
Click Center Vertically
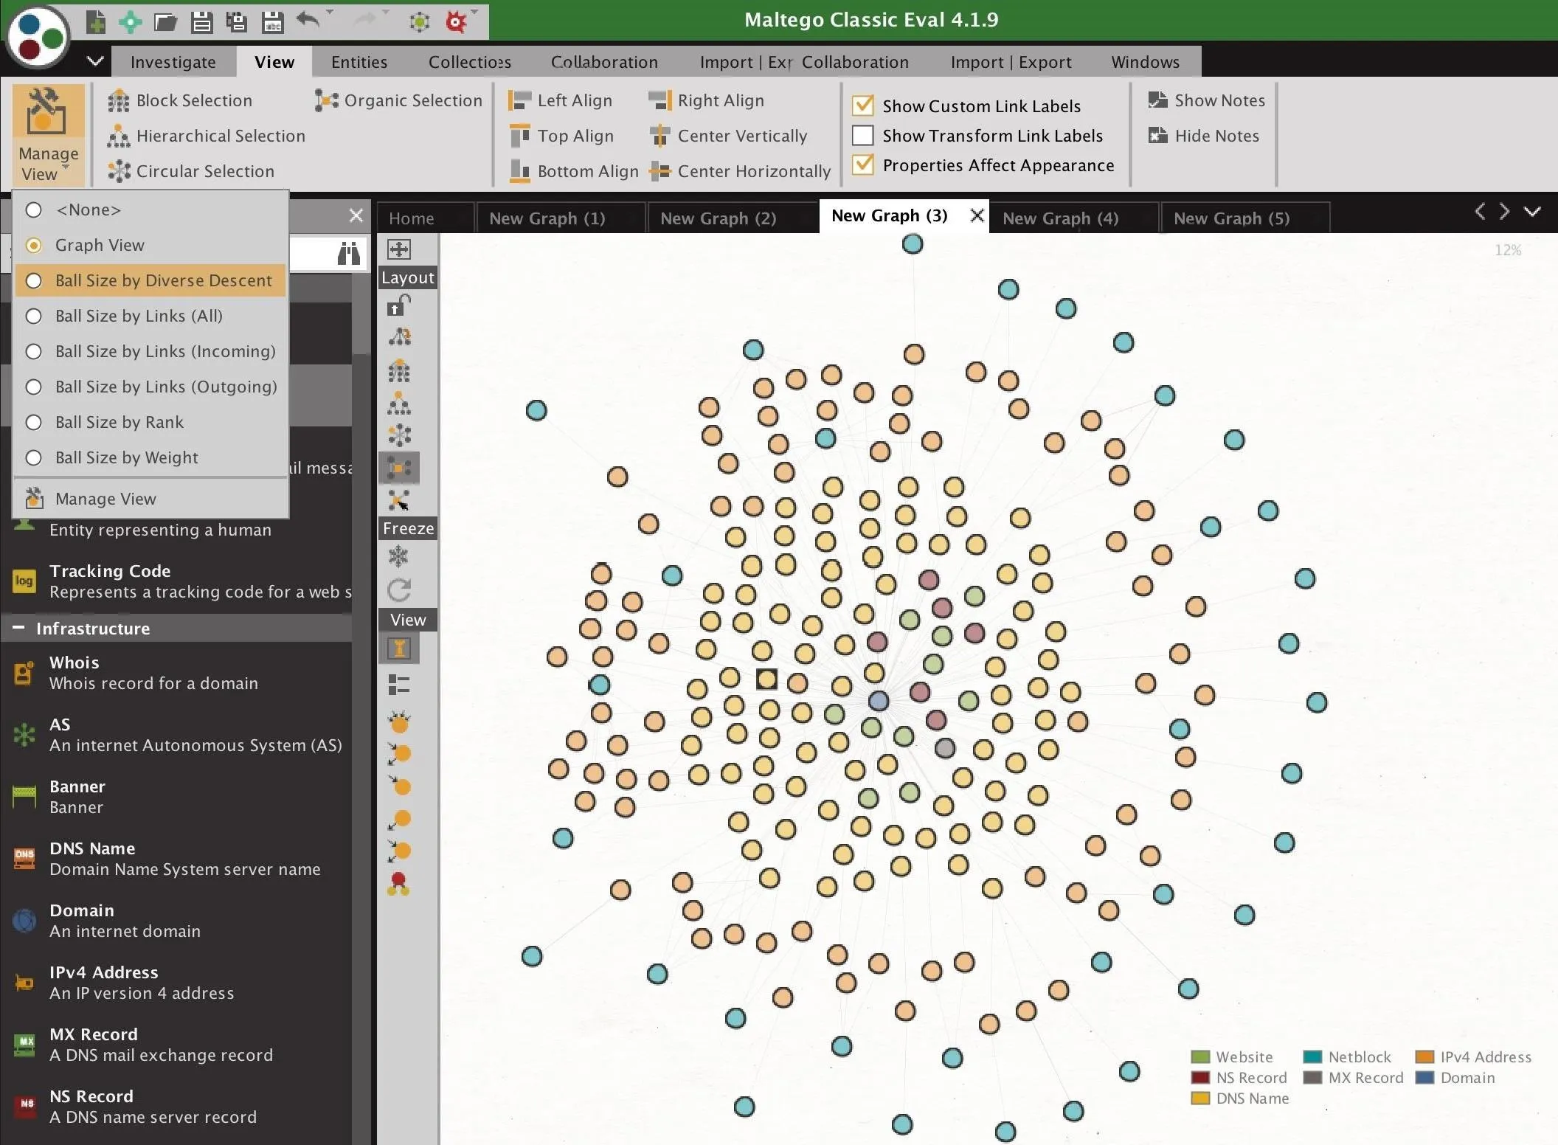[x=728, y=136]
